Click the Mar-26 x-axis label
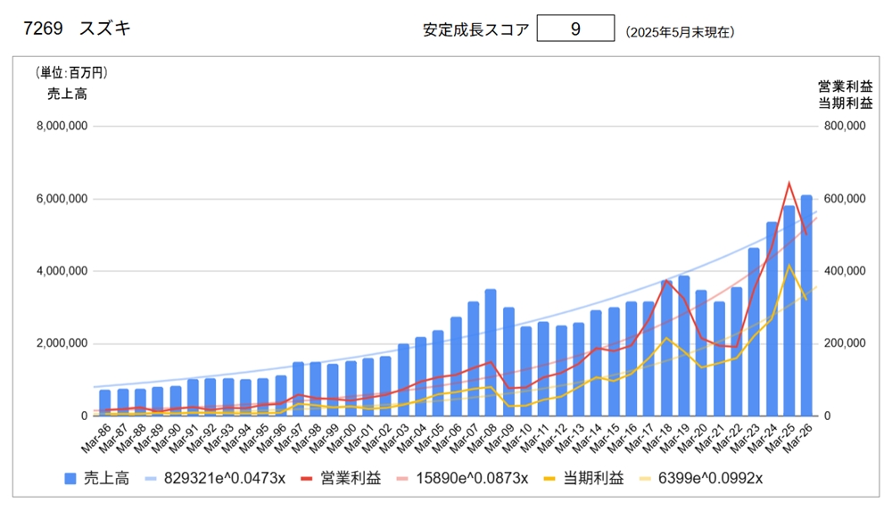Image resolution: width=892 pixels, height=511 pixels. coord(797,439)
